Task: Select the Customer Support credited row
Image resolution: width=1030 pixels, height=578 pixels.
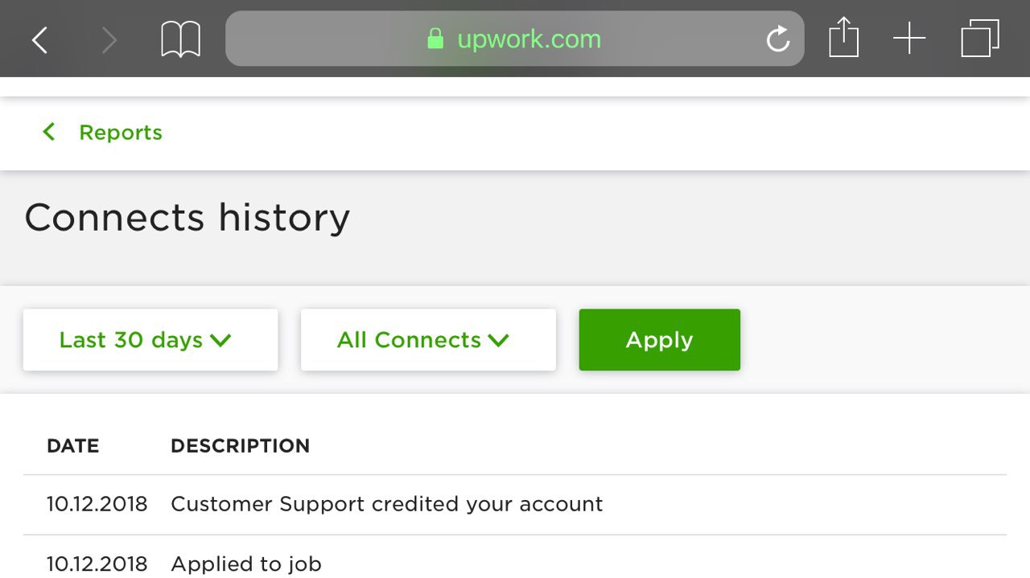Action: tap(386, 504)
